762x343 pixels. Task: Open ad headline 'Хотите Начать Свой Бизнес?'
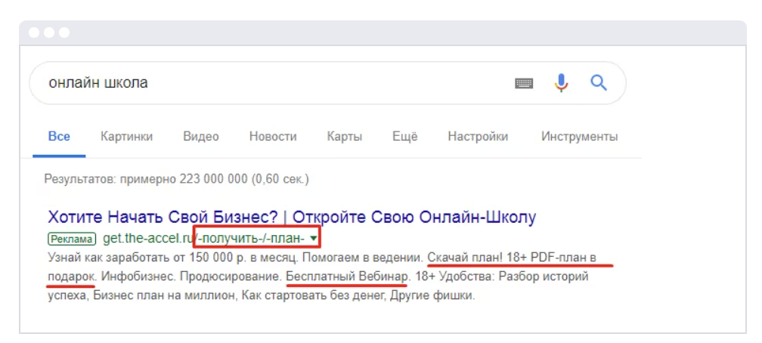click(165, 217)
